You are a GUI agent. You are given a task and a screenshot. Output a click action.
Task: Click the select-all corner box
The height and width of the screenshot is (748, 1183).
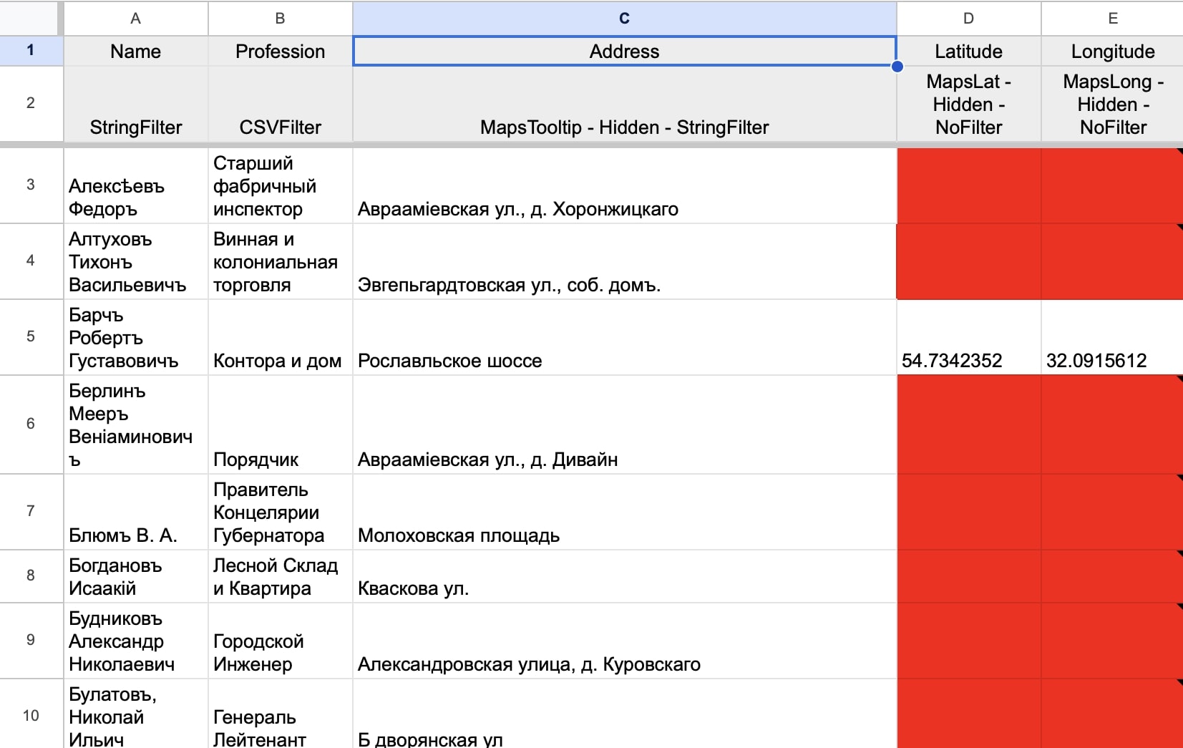(x=31, y=18)
